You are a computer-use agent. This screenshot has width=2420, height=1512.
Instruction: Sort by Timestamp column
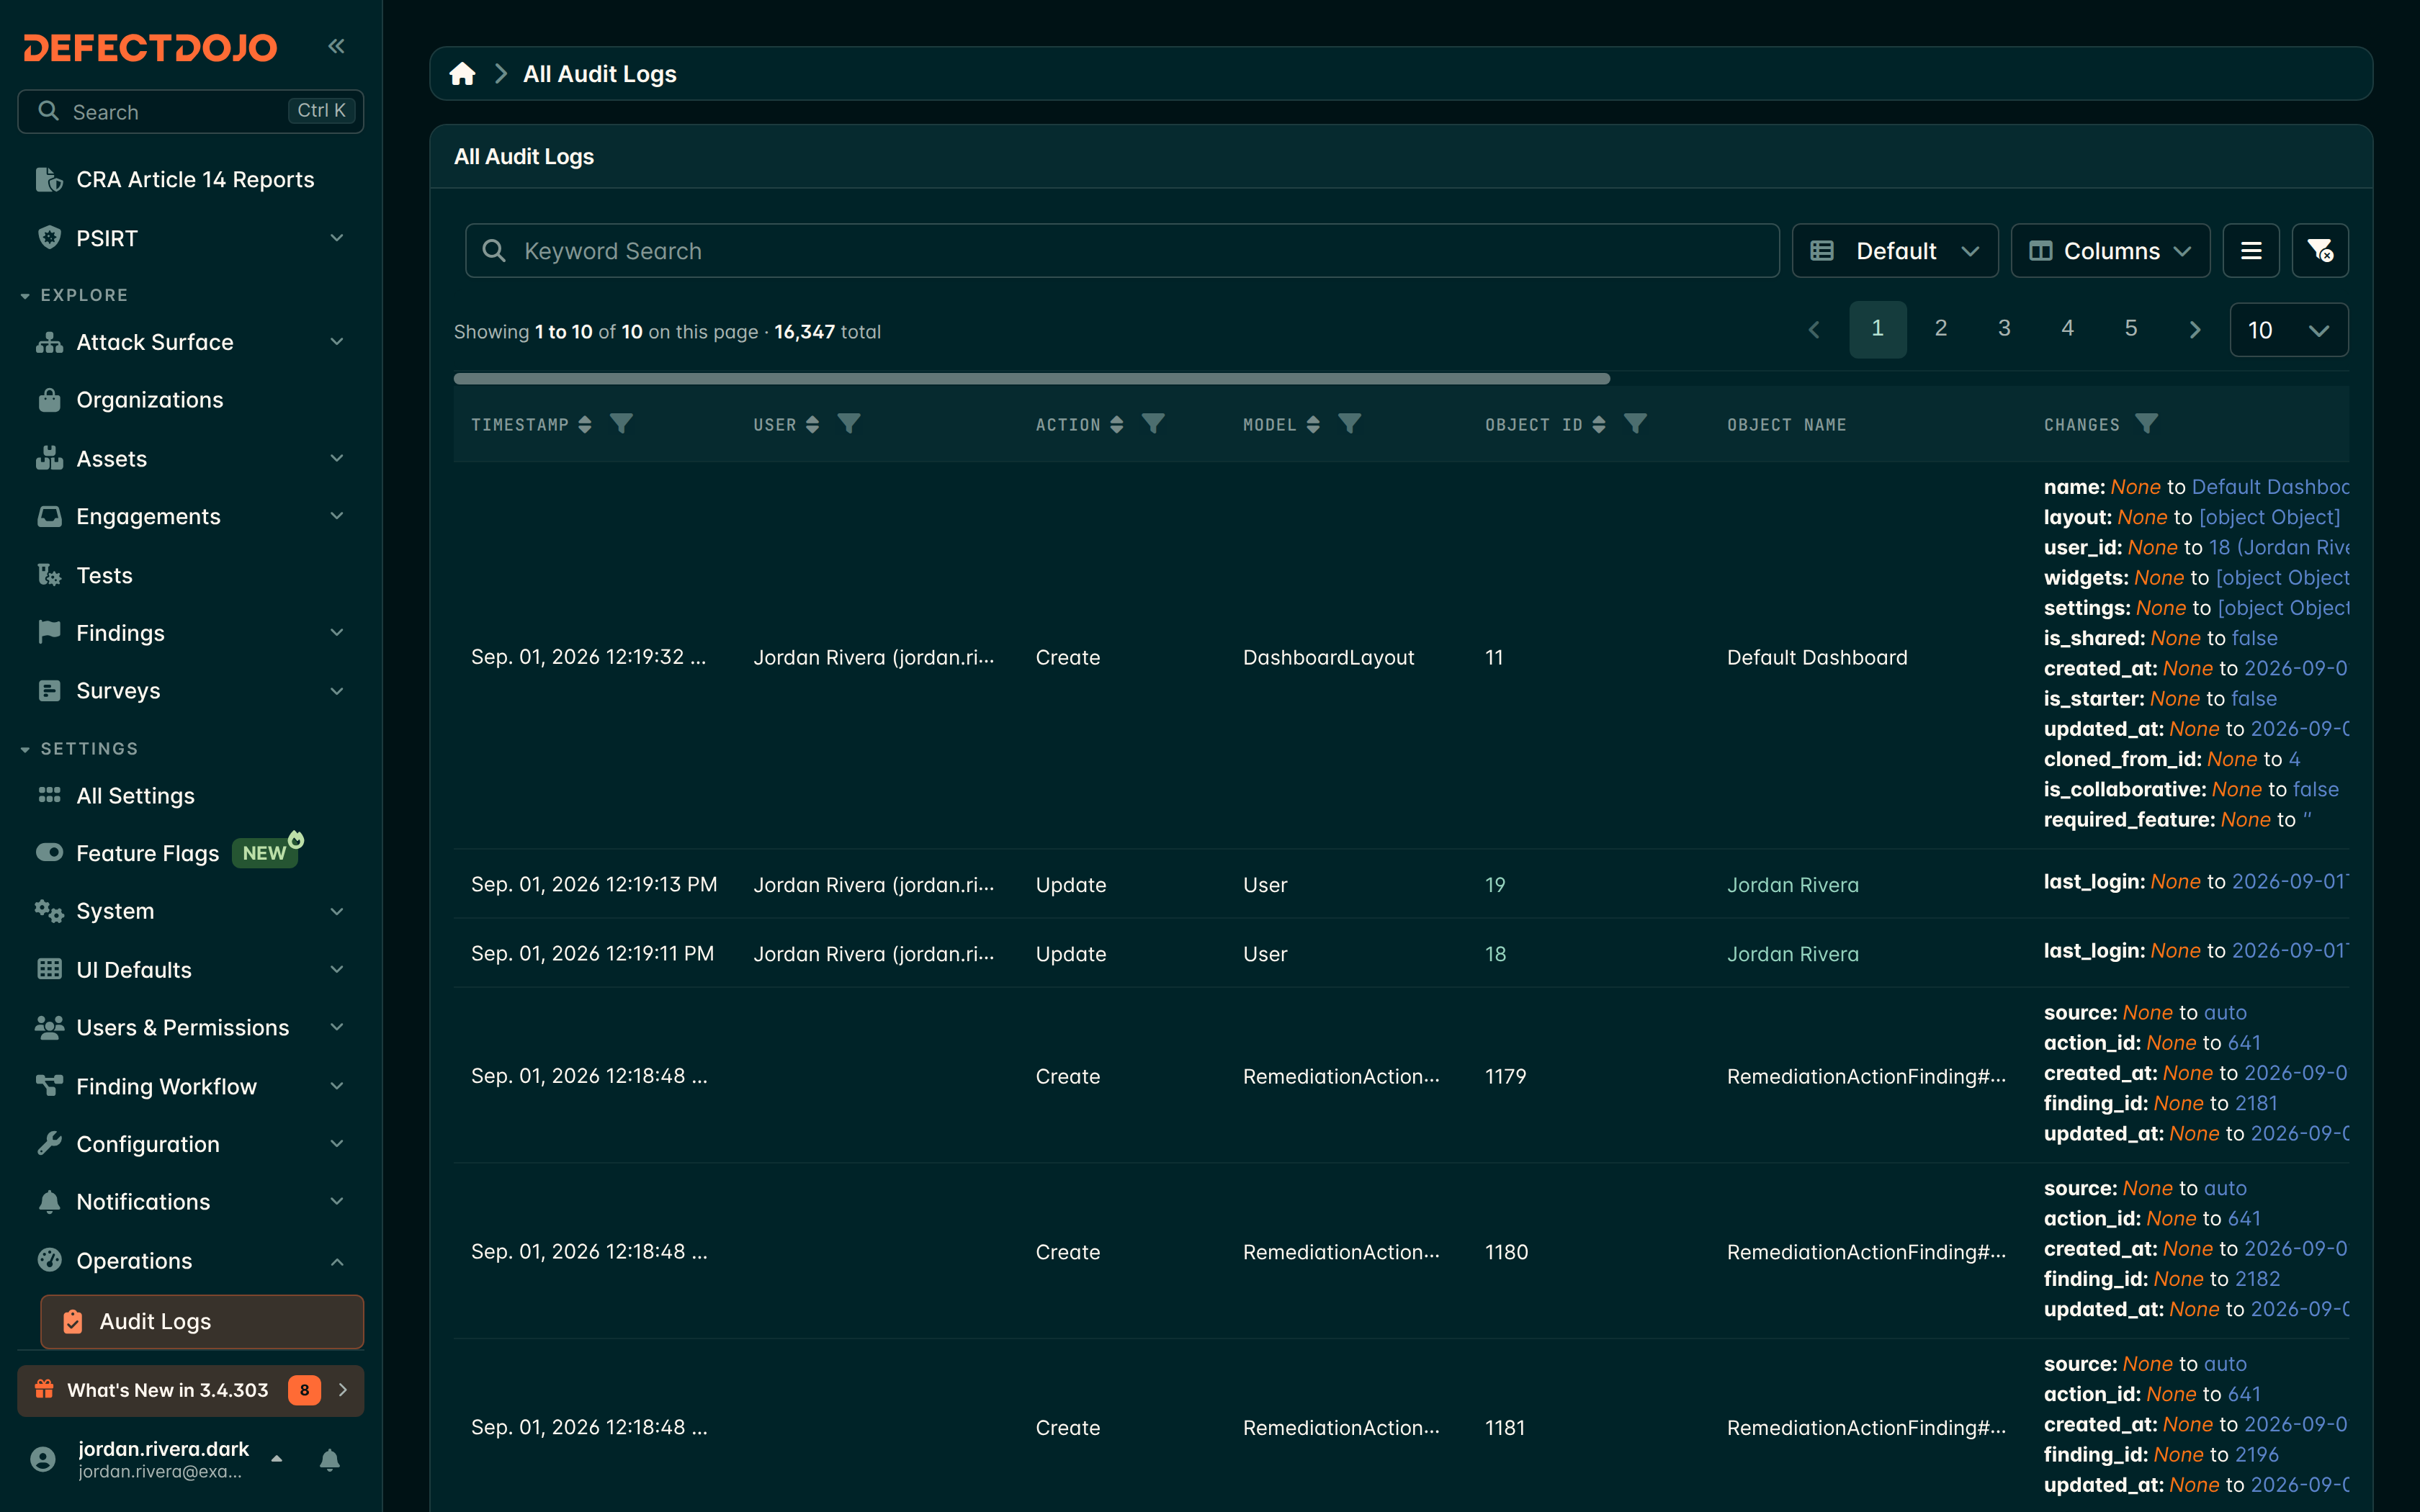point(585,425)
